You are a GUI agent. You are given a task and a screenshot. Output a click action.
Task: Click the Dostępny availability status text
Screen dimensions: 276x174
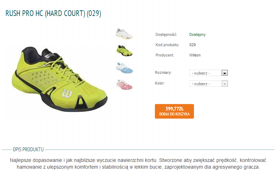(x=197, y=34)
